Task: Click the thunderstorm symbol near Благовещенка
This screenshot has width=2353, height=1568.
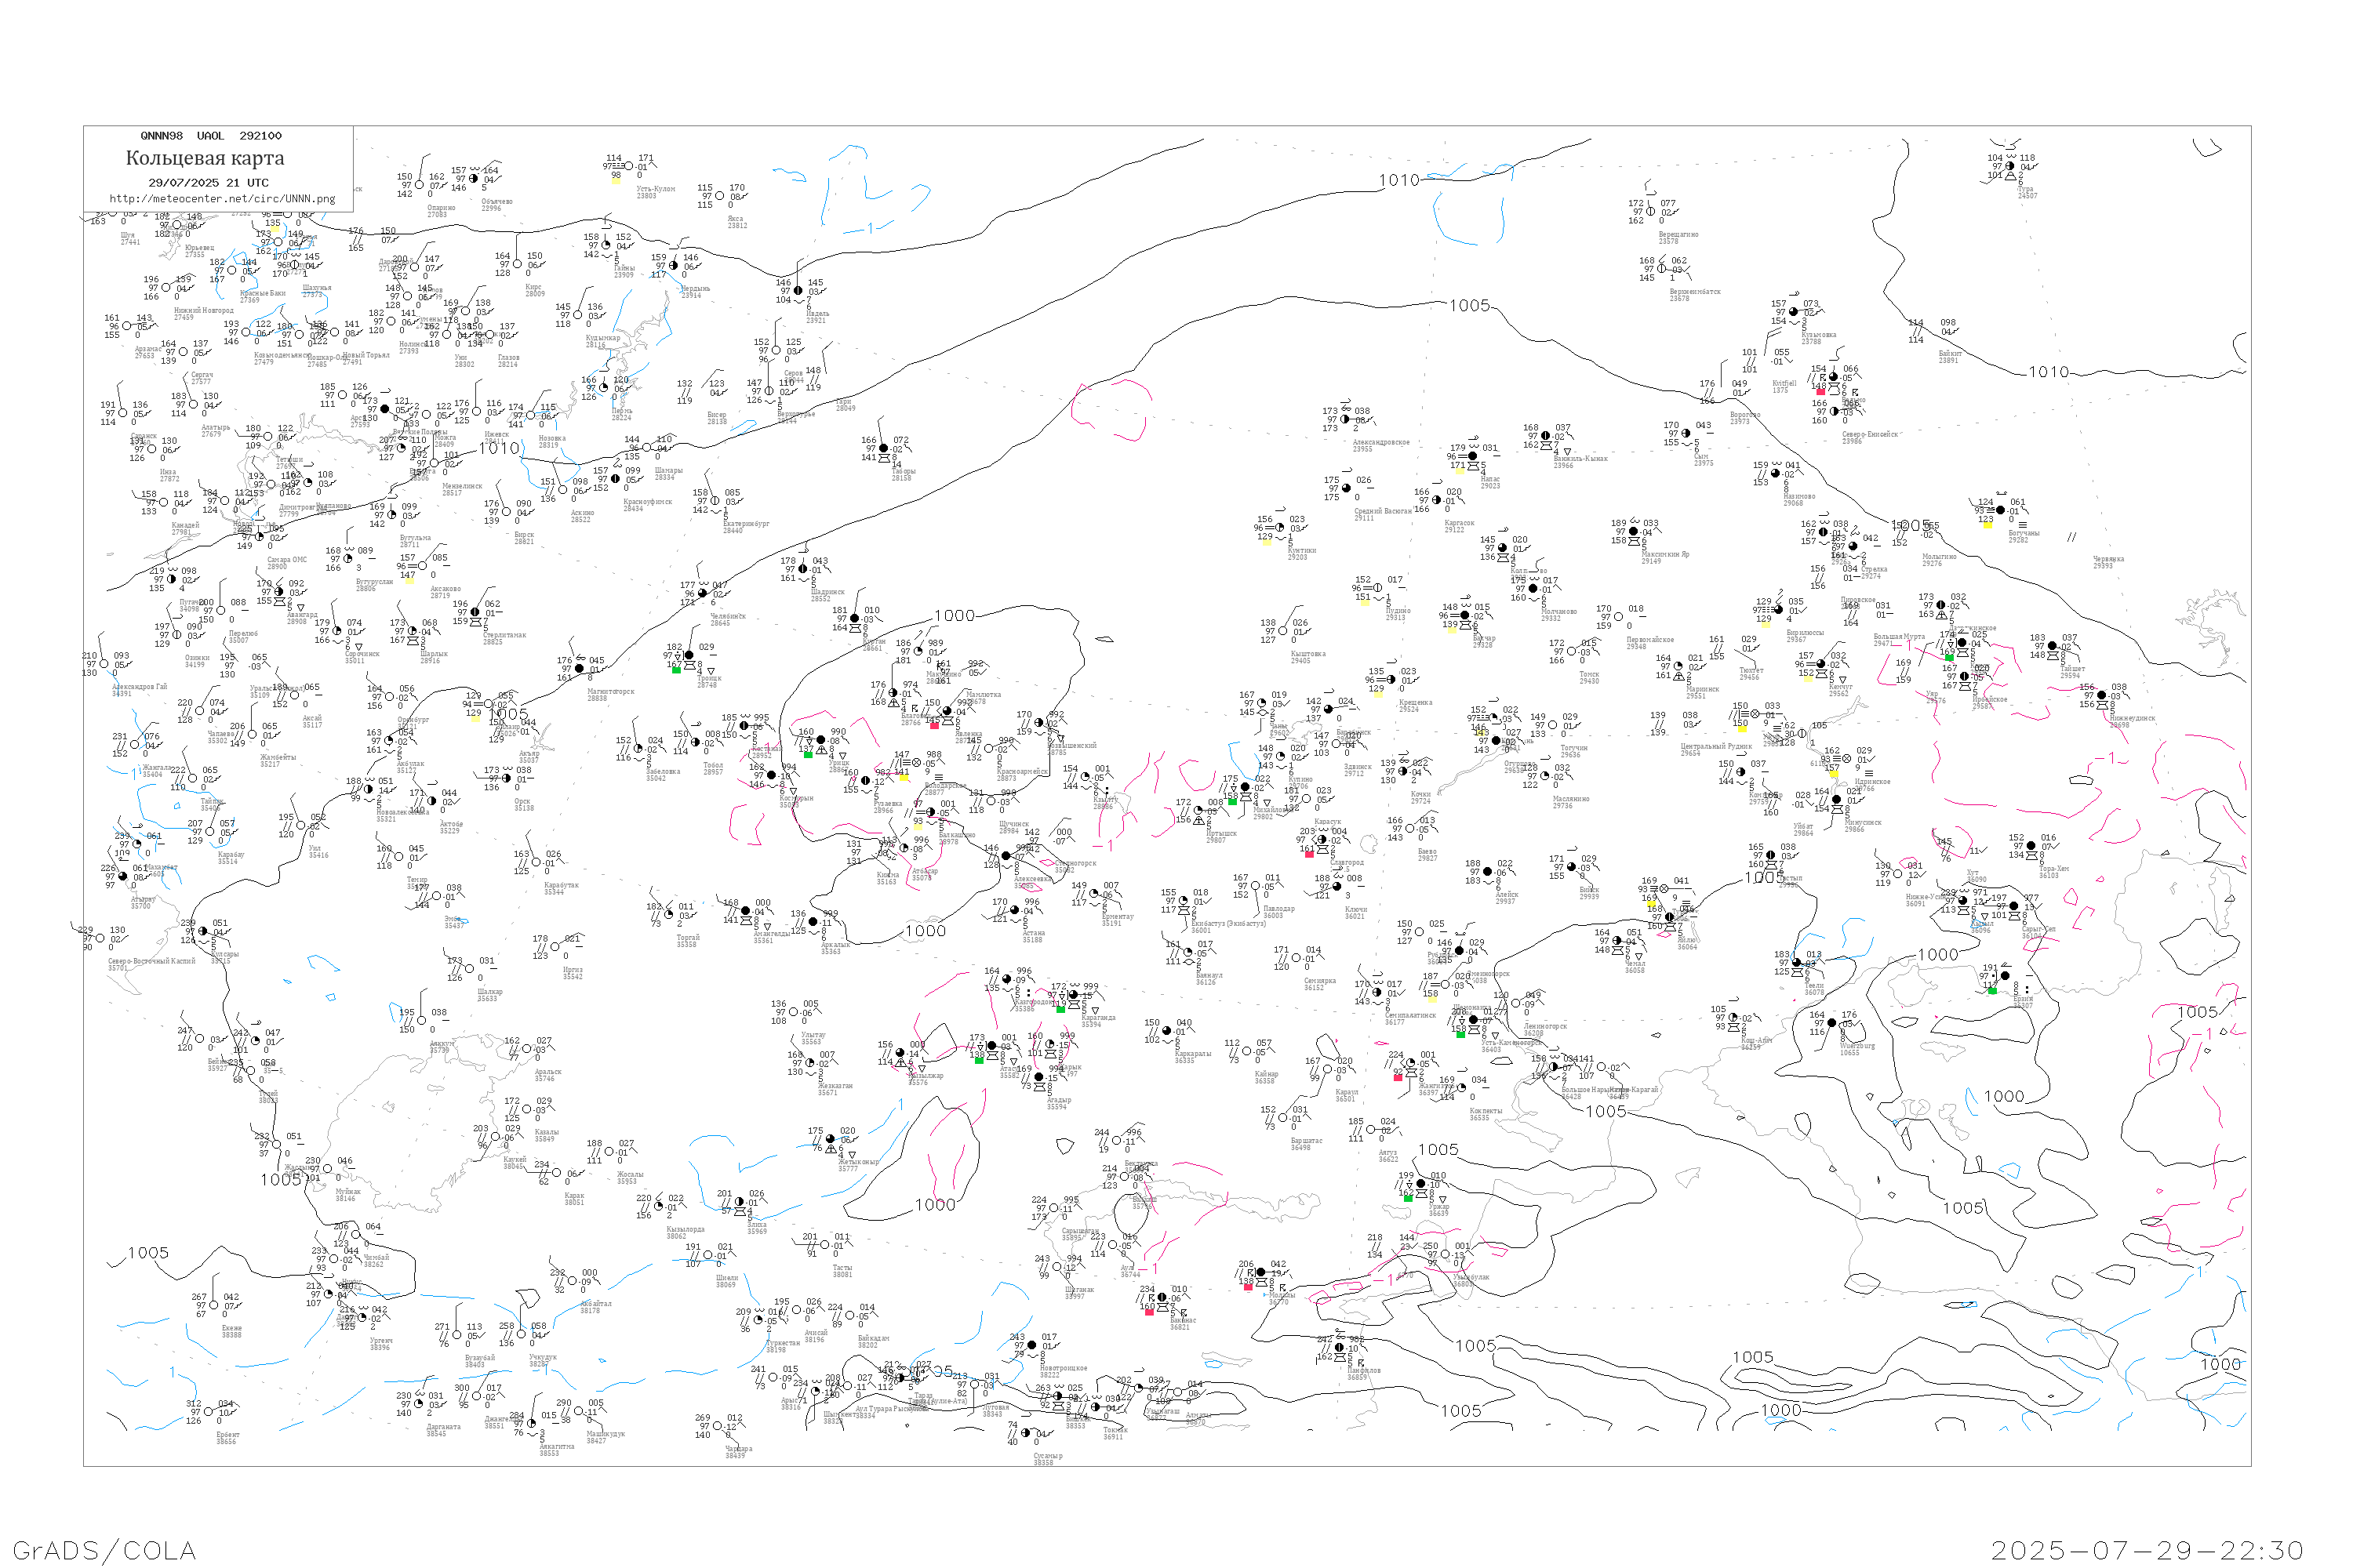Action: point(915,709)
